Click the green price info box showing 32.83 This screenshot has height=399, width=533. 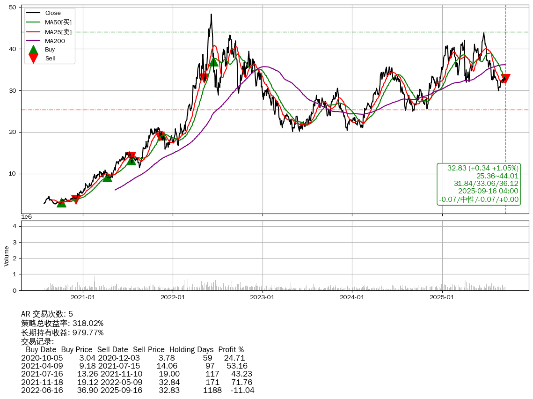479,184
